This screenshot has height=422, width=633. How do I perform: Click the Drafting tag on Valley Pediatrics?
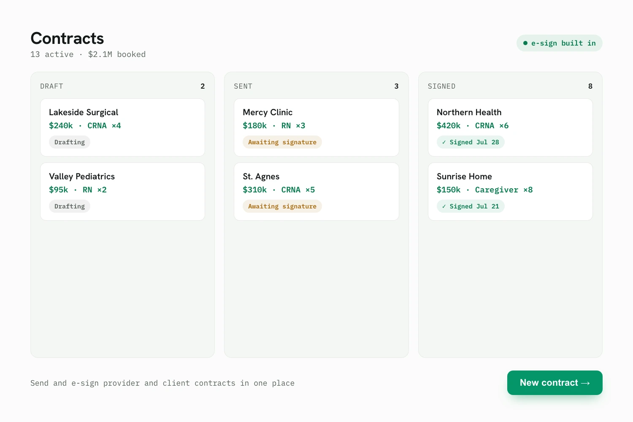pyautogui.click(x=70, y=206)
